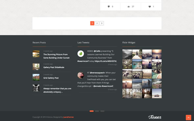Open Flickr photo of turquoise coastal town
This screenshot has height=121, width=194.
tap(137, 64)
